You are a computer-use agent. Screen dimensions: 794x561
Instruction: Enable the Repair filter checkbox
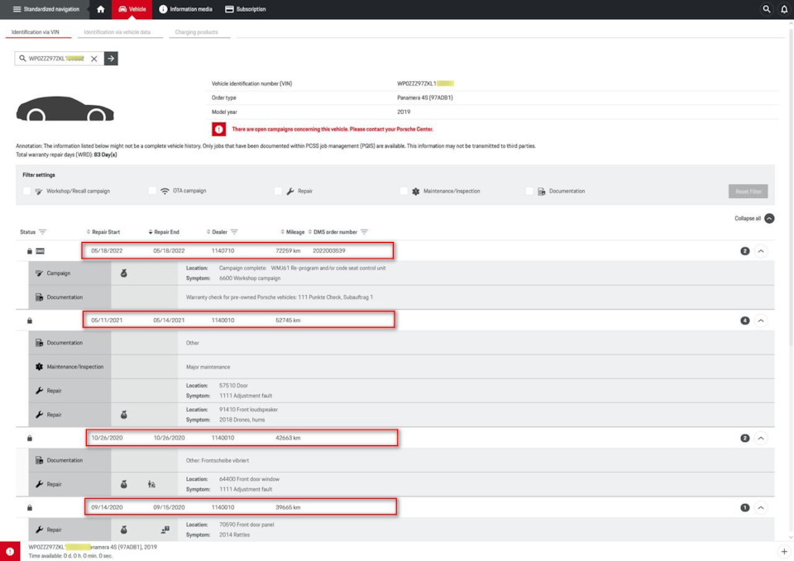tap(278, 191)
